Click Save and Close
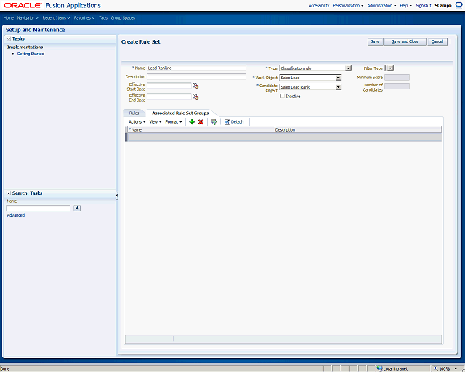The width and height of the screenshot is (465, 372). [405, 41]
